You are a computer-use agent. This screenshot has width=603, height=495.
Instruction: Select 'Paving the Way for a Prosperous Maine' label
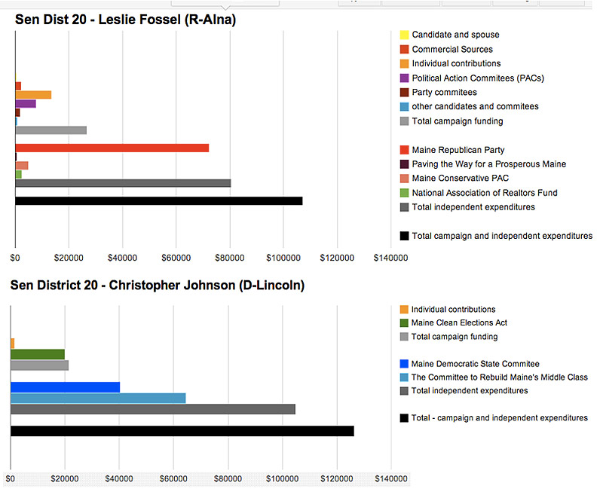click(489, 164)
